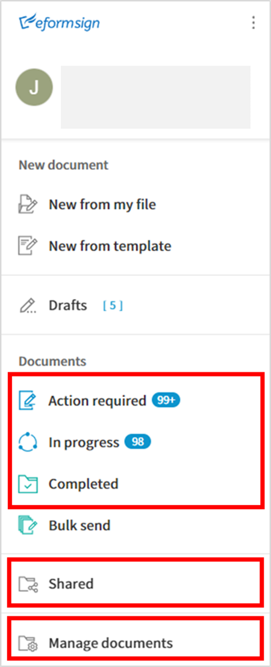The width and height of the screenshot is (271, 667).
Task: Open Manage documents
Action: [111, 643]
